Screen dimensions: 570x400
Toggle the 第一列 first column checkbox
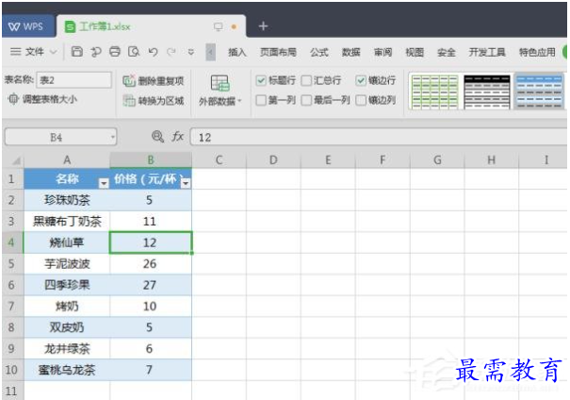[x=261, y=100]
